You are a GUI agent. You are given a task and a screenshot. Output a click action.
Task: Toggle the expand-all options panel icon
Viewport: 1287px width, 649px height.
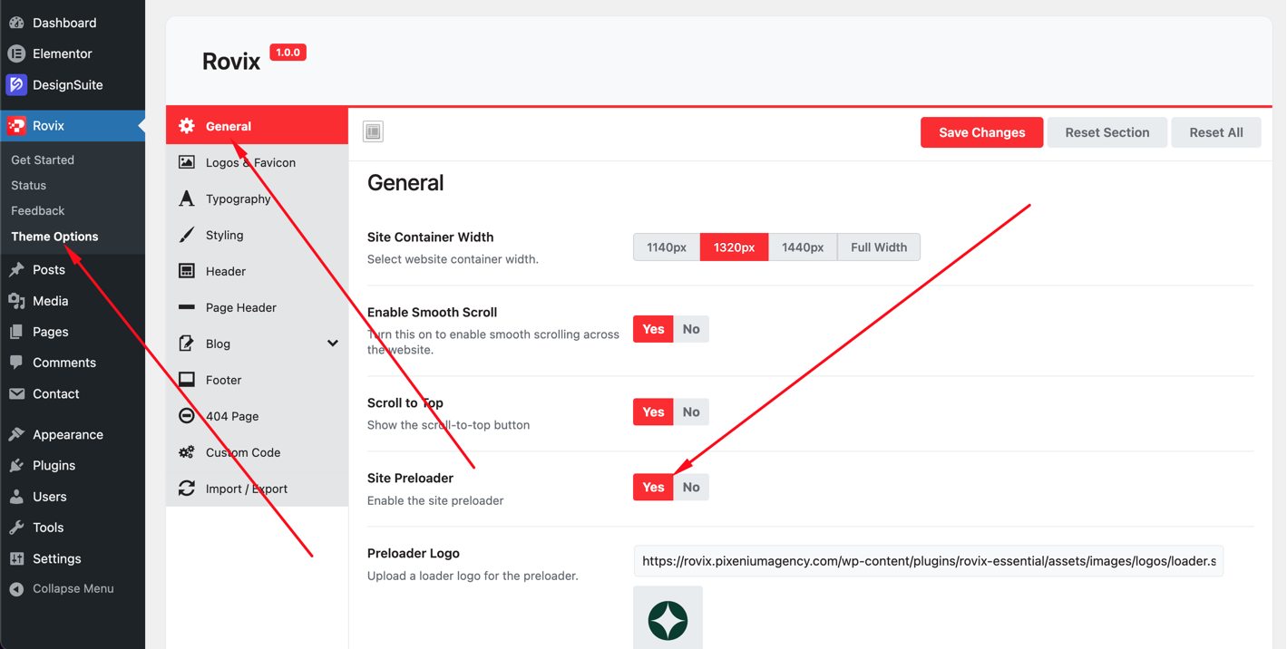(373, 131)
